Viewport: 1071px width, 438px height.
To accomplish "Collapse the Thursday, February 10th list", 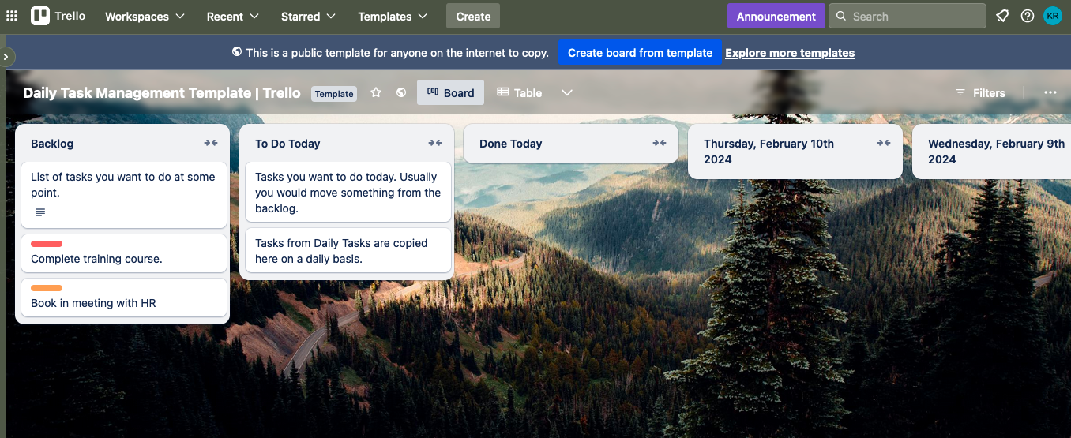I will [x=884, y=144].
